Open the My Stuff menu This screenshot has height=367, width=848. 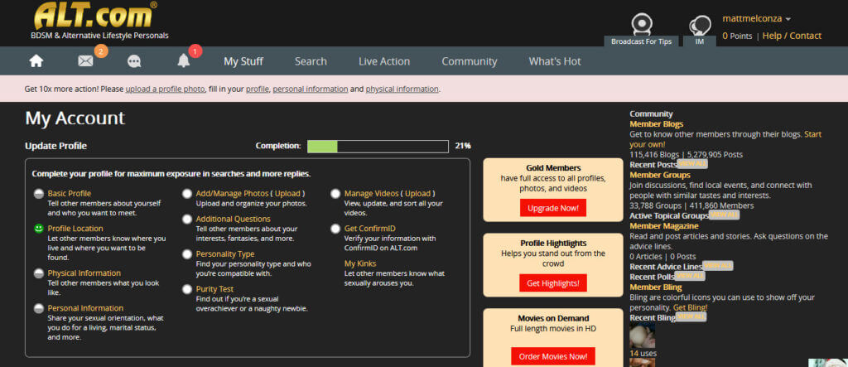[243, 61]
